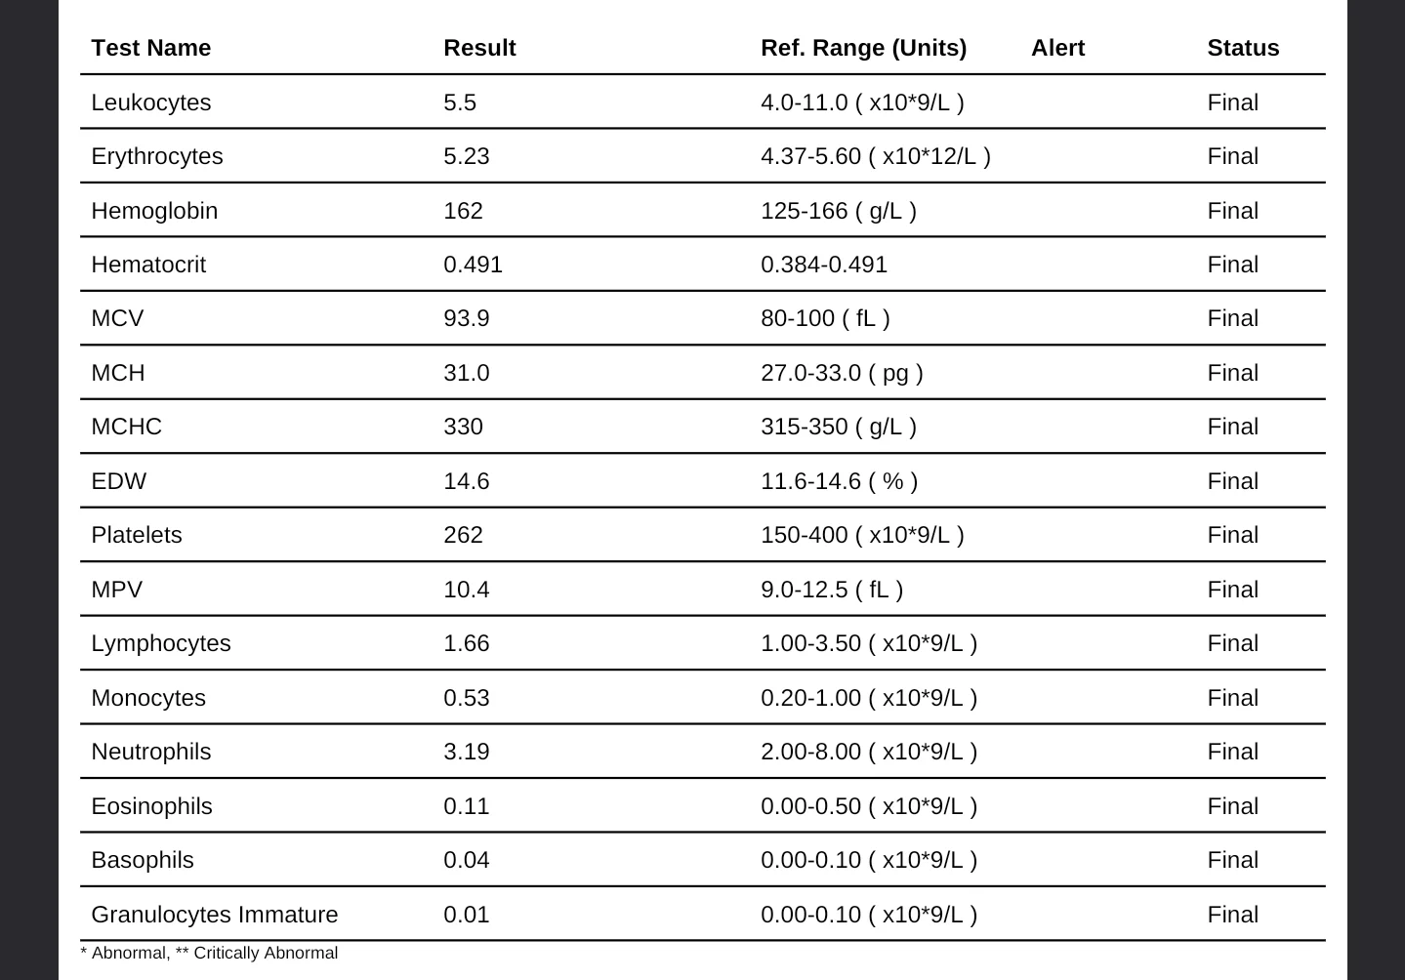The width and height of the screenshot is (1405, 980).
Task: Click the MCHC test name
Action: click(126, 427)
